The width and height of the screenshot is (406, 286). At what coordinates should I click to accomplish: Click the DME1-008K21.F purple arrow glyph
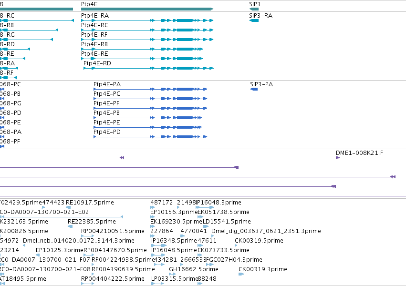(x=338, y=158)
